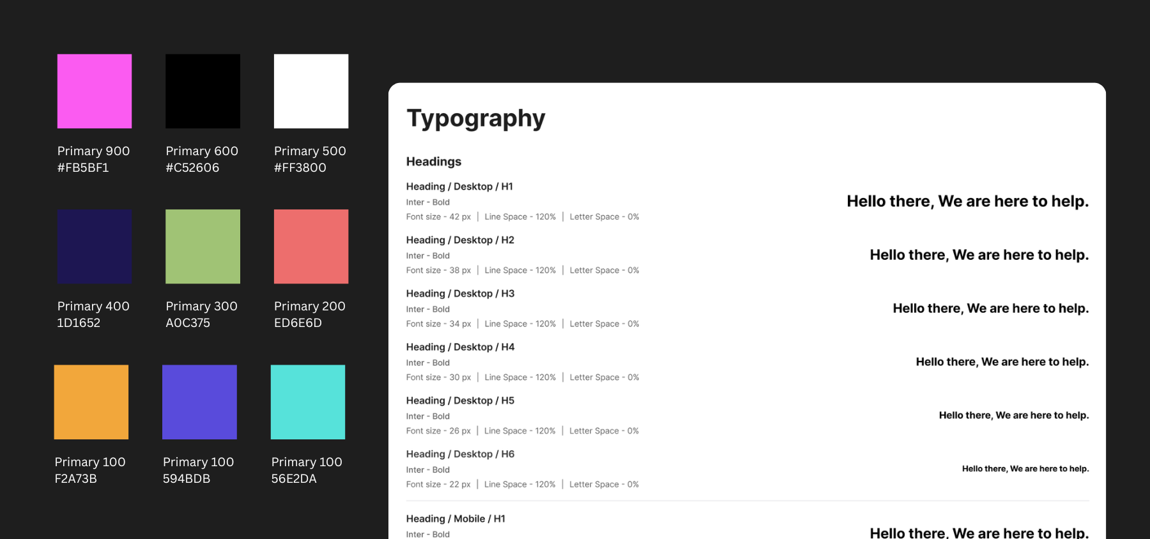Click 'Heading / Mobile / H1' label
Image resolution: width=1150 pixels, height=539 pixels.
[456, 519]
